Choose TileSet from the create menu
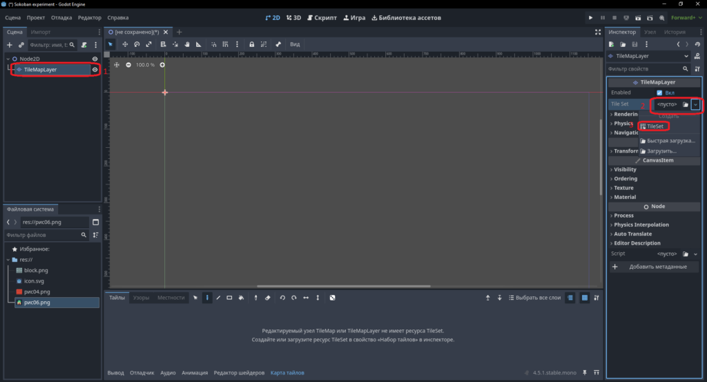The width and height of the screenshot is (707, 382). 654,126
